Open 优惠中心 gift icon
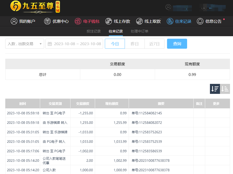 click(47, 21)
